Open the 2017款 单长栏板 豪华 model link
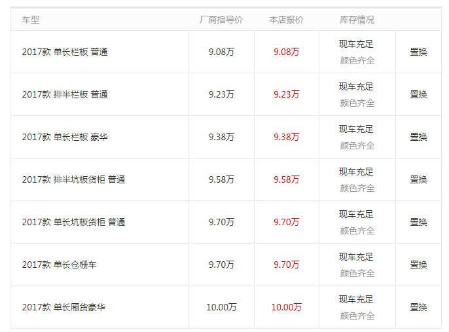 (x=65, y=137)
